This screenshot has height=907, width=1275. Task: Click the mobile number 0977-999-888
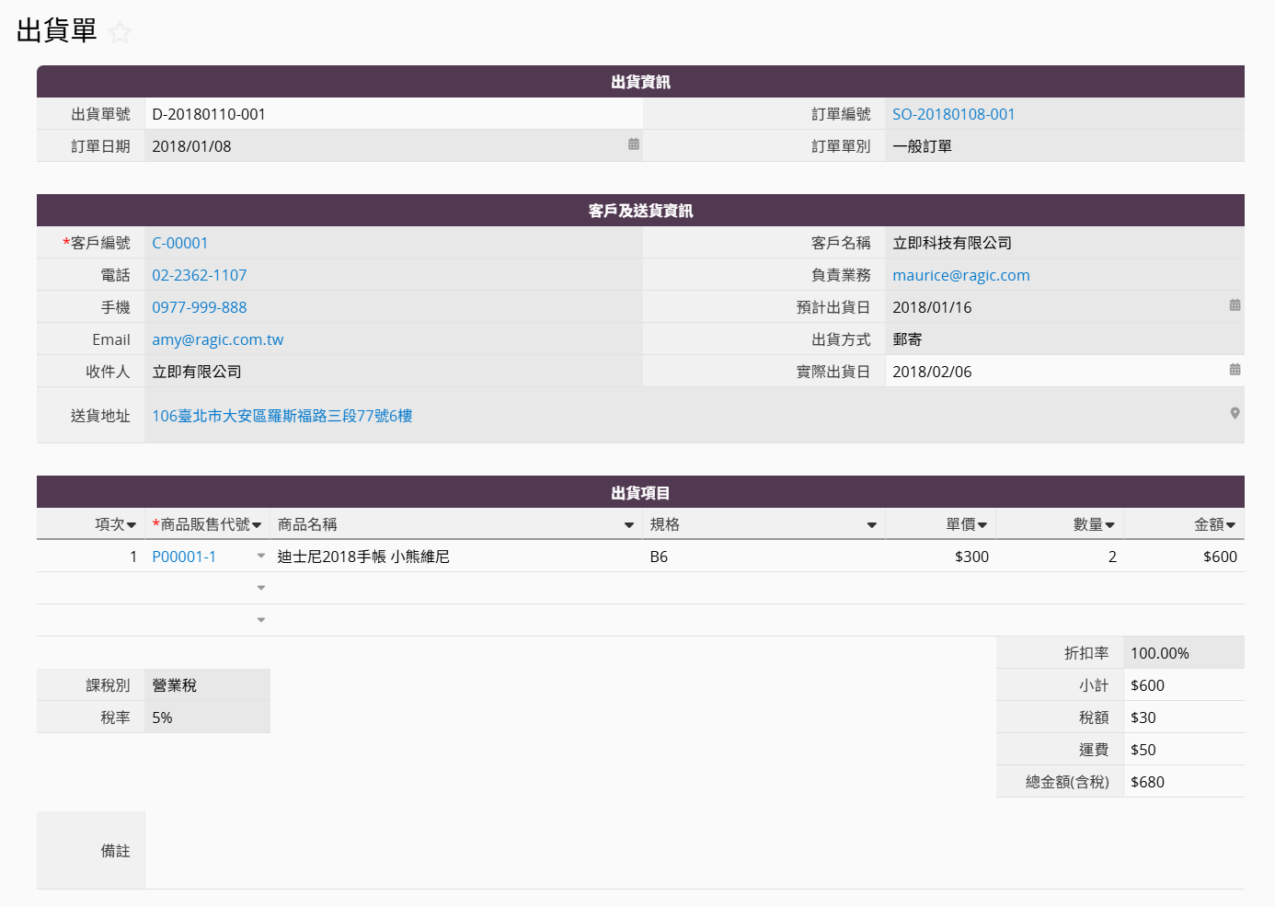(200, 307)
